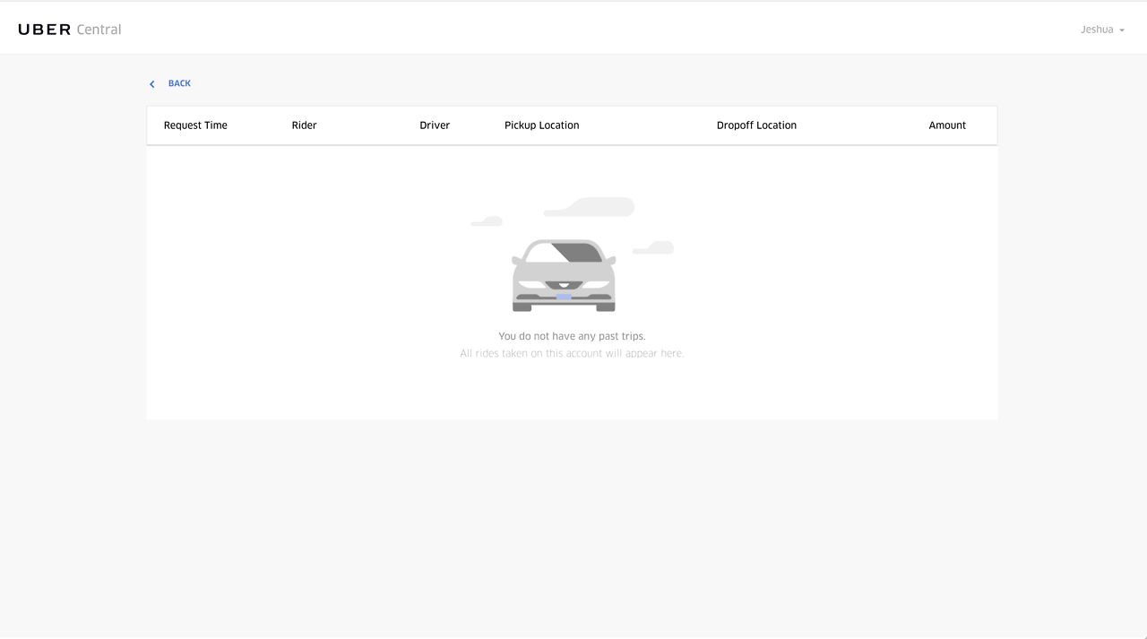Click the car's dark windshield
The image size is (1147, 639).
[576, 253]
